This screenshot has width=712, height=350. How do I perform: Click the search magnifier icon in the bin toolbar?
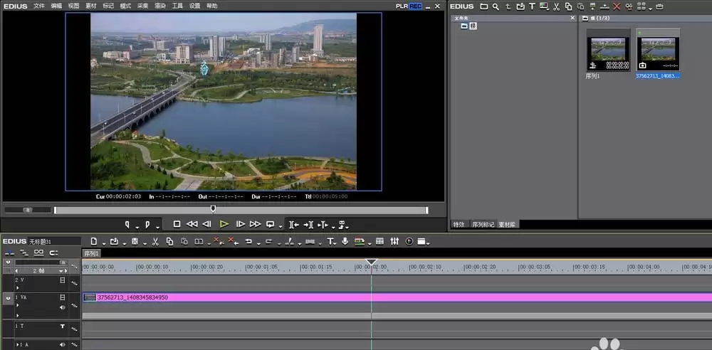pyautogui.click(x=496, y=6)
